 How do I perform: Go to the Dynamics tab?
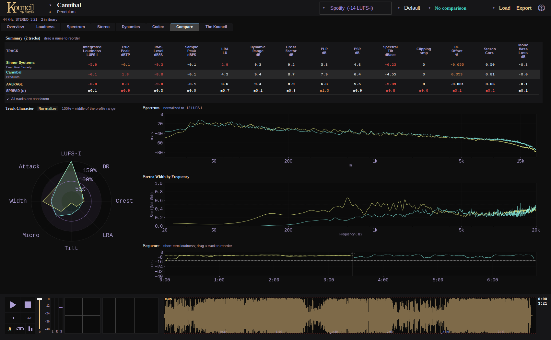point(131,27)
